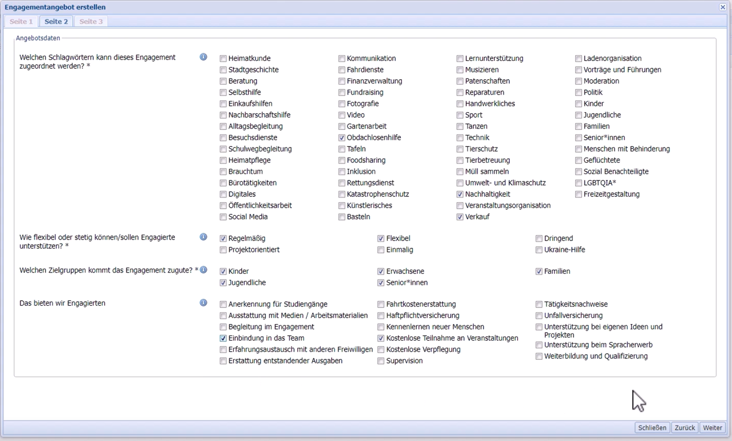Close the dialog with the X icon
Viewport: 732px width, 441px height.
(722, 7)
